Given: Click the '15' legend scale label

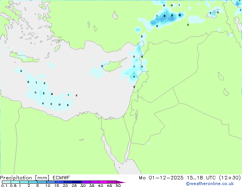Looking at the screenshot, I should pyautogui.click(x=56, y=185).
